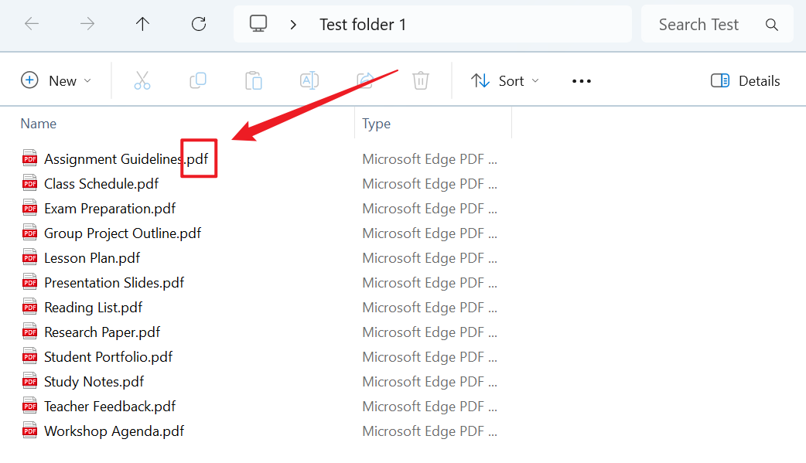Refresh the folder view
806x463 pixels.
(198, 24)
